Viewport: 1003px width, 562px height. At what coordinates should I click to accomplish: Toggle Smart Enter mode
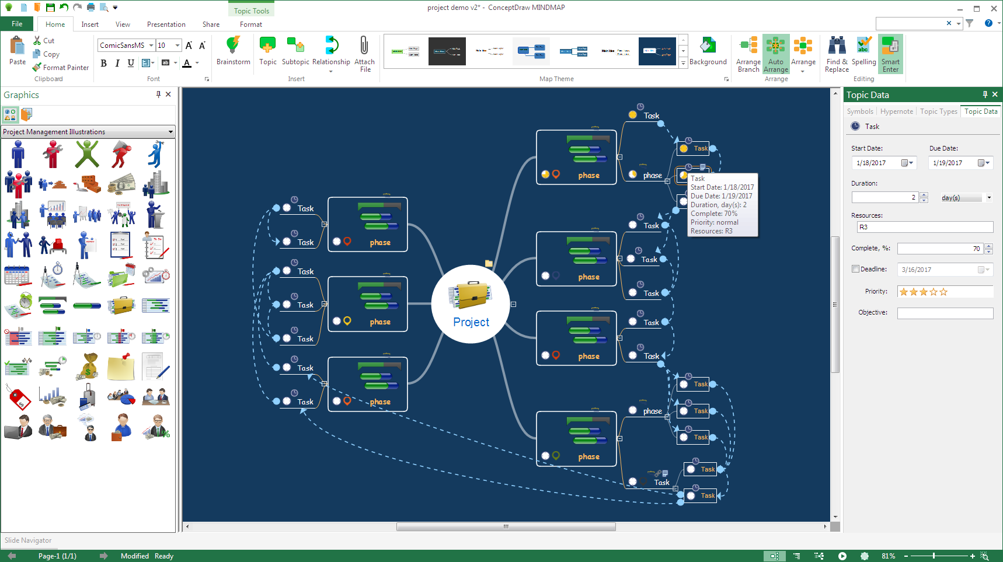pos(890,54)
